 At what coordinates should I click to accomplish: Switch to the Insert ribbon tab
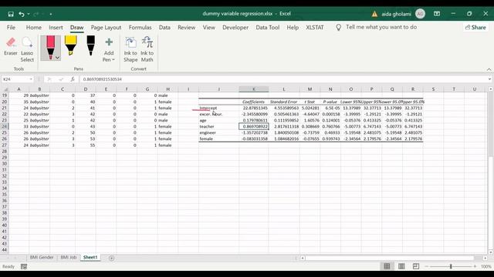tap(56, 28)
